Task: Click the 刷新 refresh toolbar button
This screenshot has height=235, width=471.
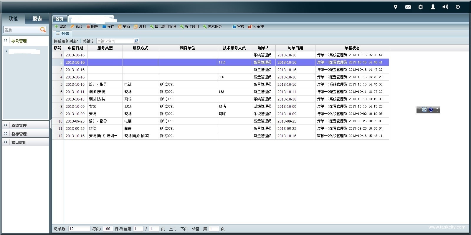Action: pos(124,26)
